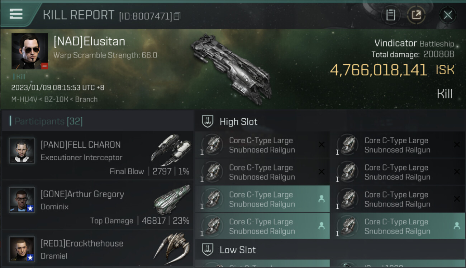
Task: Click the Low Slot section icon
Action: point(208,249)
